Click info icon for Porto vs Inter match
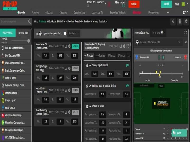This screenshot has width=190, height=142. coord(69,68)
